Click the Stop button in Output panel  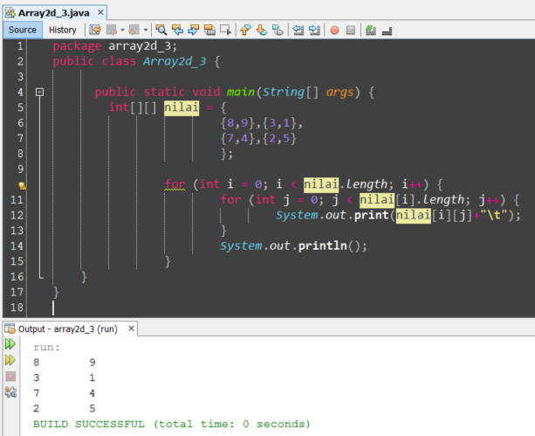10,377
